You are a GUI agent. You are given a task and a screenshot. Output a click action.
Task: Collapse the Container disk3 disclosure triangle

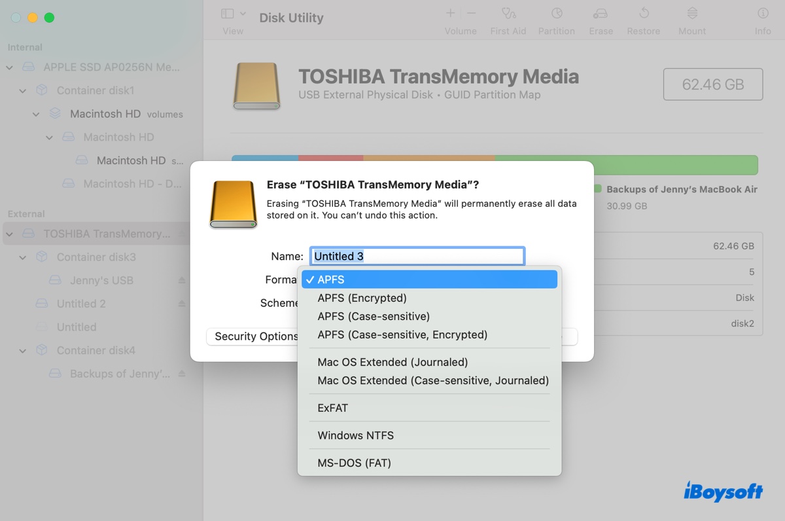[23, 257]
